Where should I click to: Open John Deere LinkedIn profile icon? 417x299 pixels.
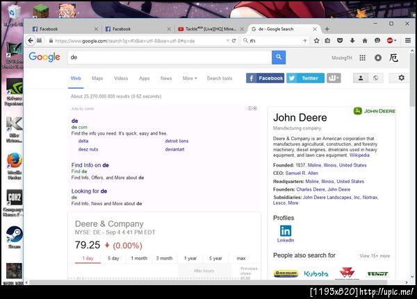point(286,231)
